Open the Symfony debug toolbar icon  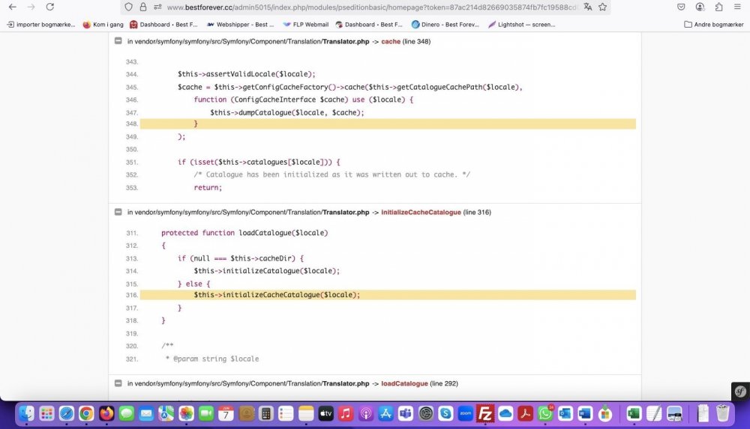pyautogui.click(x=740, y=392)
